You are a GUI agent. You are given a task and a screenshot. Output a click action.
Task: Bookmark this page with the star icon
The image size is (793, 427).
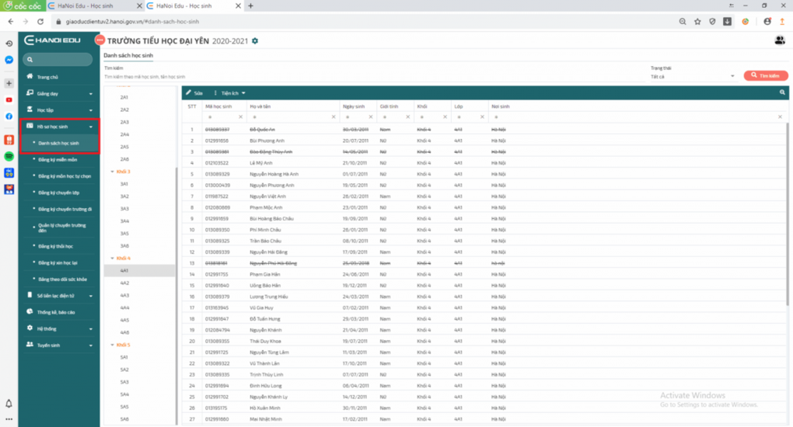point(697,22)
